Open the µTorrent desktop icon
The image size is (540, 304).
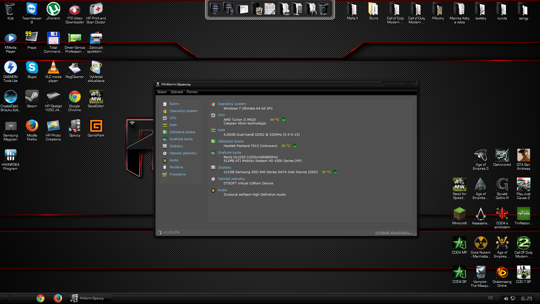coord(53,11)
